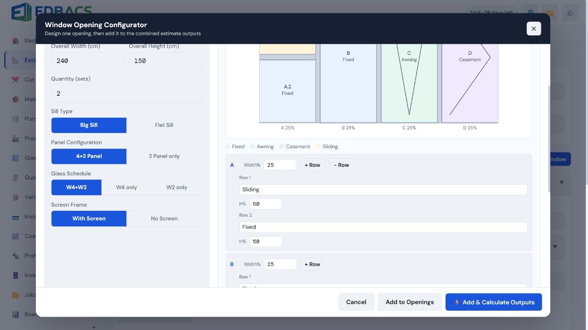Open the Materials box icon in sidebar
The height and width of the screenshot is (330, 588).
point(16,99)
